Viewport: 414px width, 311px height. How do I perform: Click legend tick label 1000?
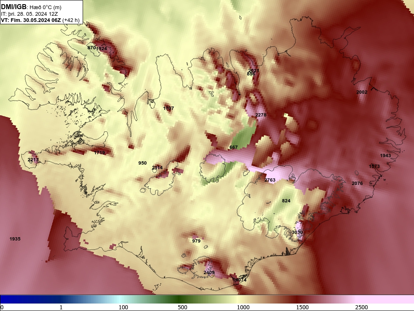point(243,307)
